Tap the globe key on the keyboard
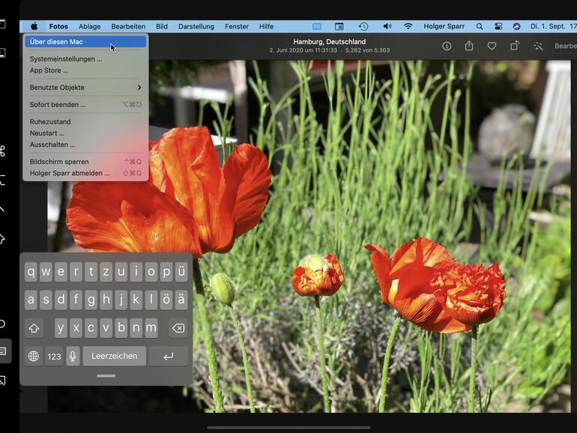This screenshot has width=577, height=433. click(x=34, y=356)
